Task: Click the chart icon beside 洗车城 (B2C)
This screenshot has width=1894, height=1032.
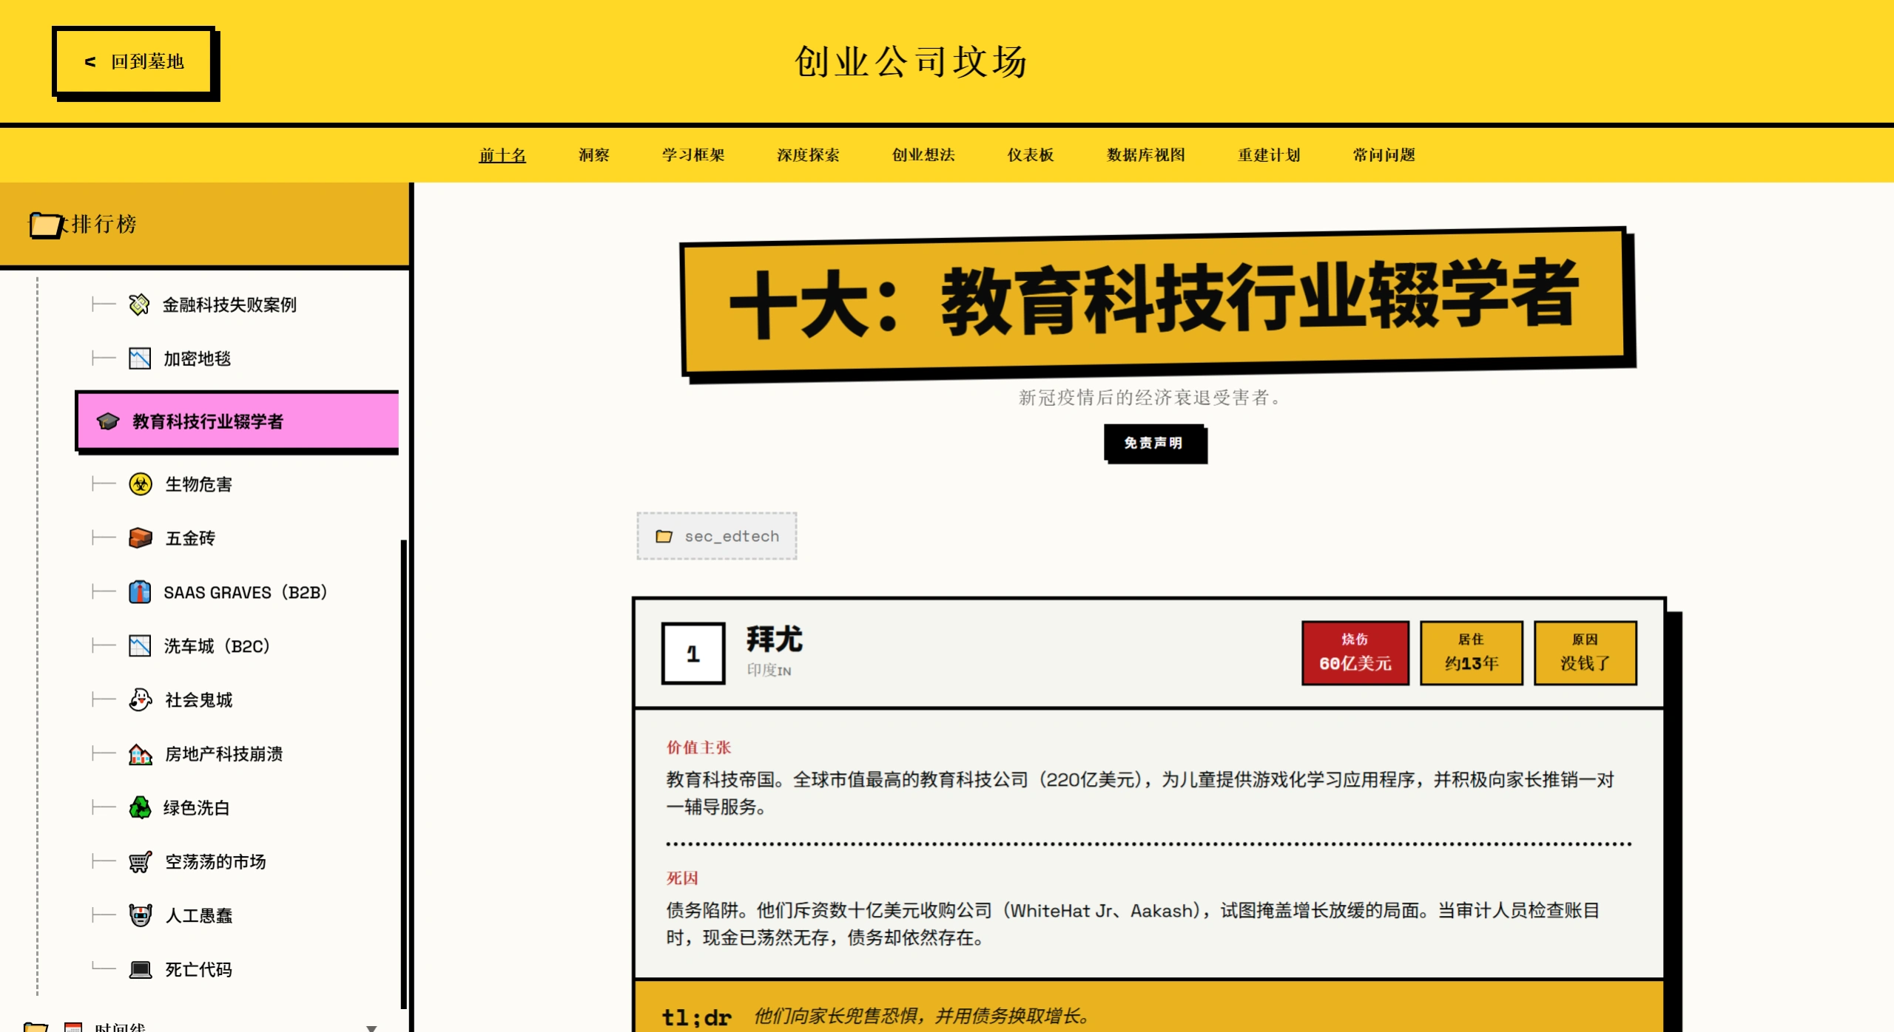Action: [x=139, y=646]
